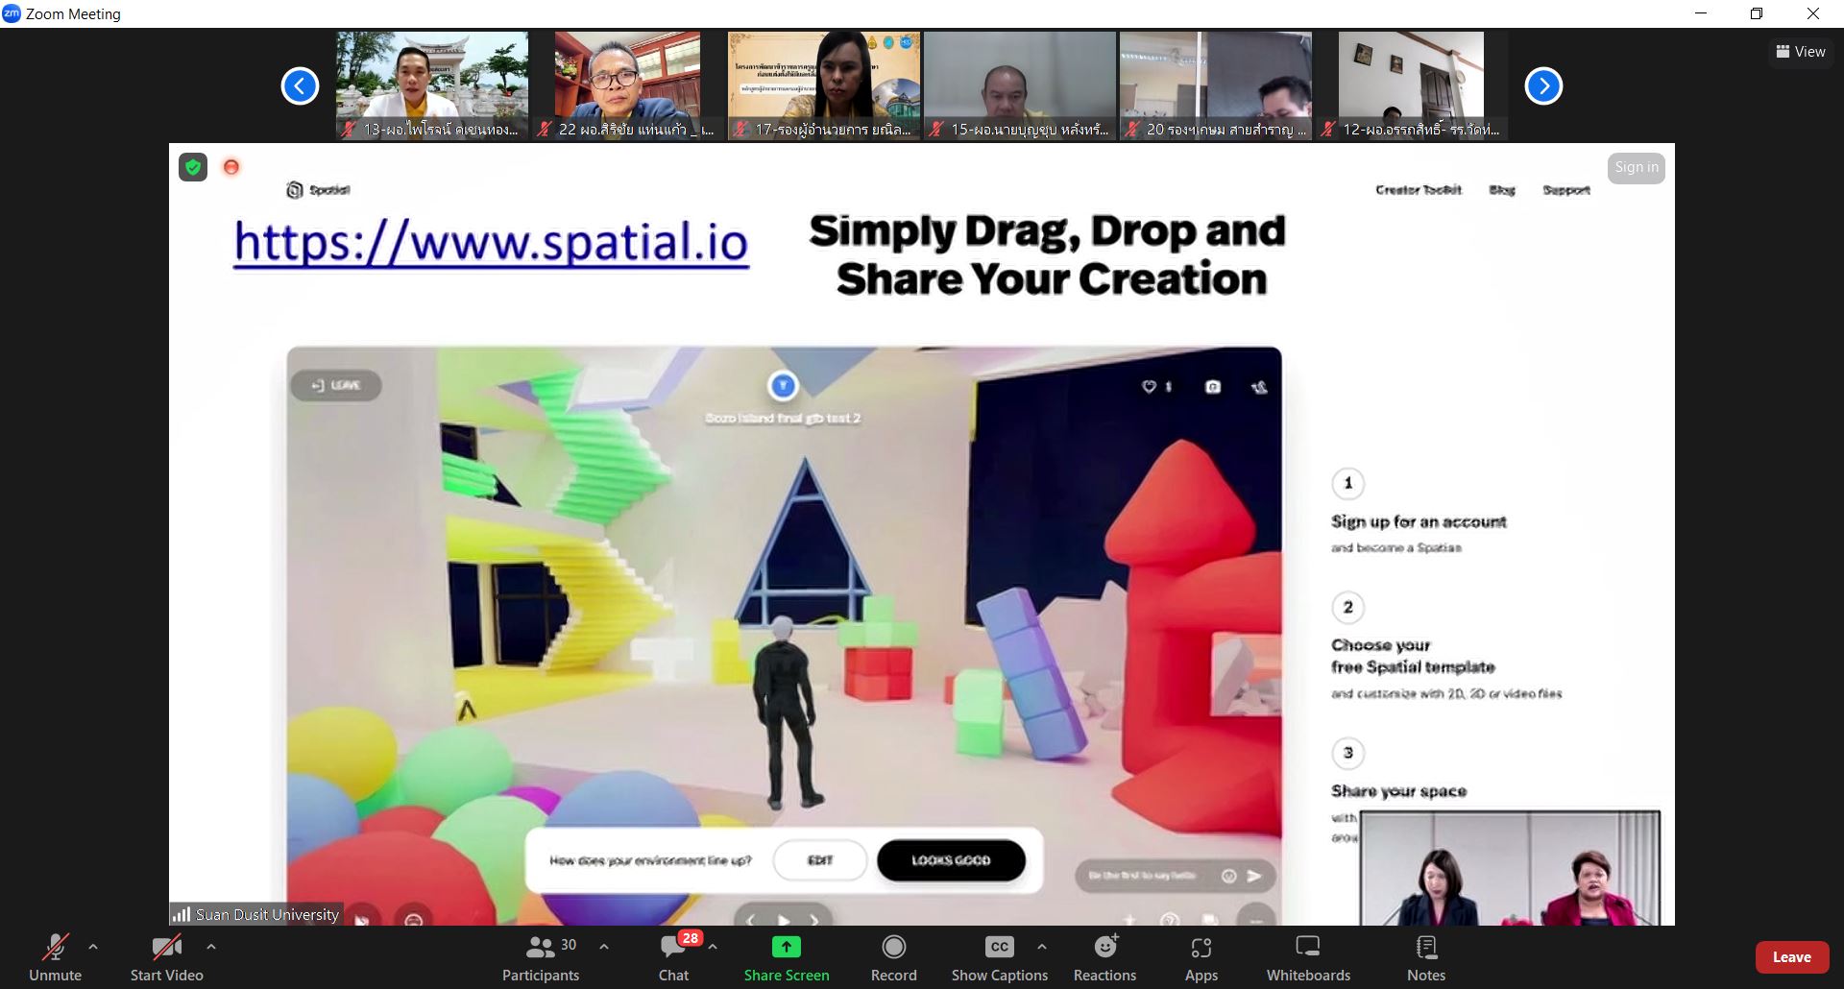The width and height of the screenshot is (1844, 989).
Task: Click step 2 circle Choose template
Action: tap(1348, 607)
